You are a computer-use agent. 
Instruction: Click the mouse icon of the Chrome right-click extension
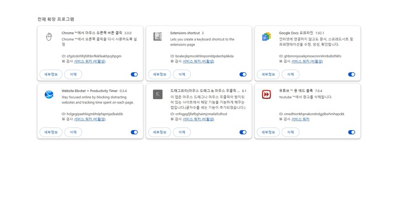[49, 37]
